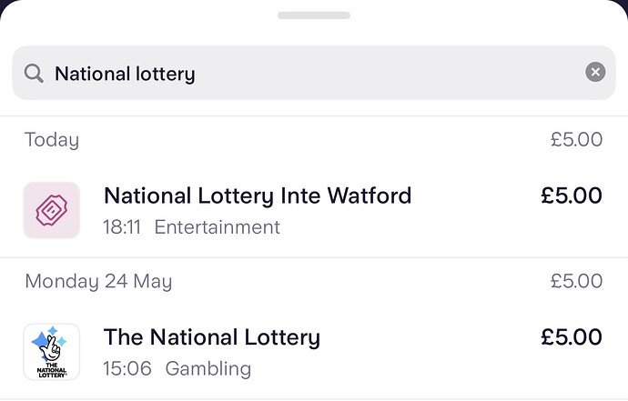
Task: Click The National Lottery crossed-fingers logo
Action: coord(51,352)
